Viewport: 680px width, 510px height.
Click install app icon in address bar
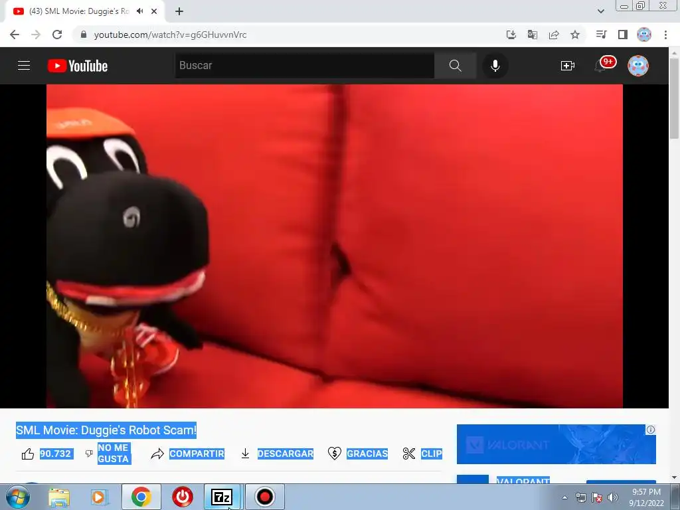click(x=511, y=35)
